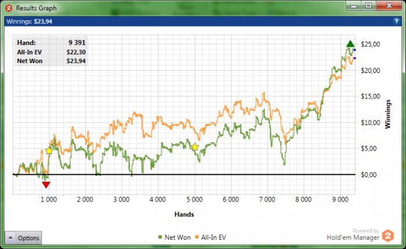The height and width of the screenshot is (249, 406).
Task: Click the yellow star near 5 000 hands
Action: [195, 147]
